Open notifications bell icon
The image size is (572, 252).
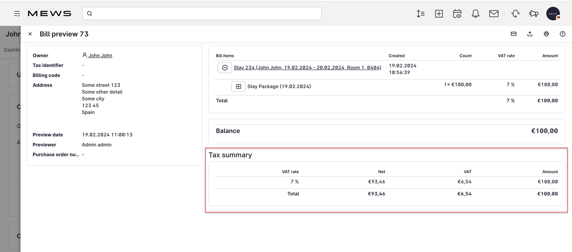coord(476,14)
